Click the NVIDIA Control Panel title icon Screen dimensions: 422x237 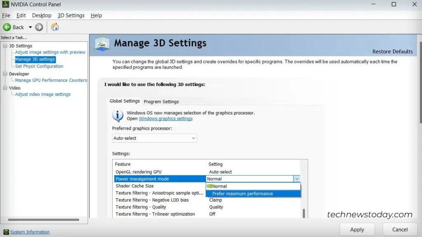click(5, 4)
